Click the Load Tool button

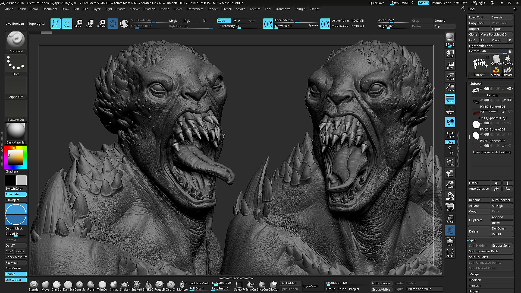tap(479, 17)
